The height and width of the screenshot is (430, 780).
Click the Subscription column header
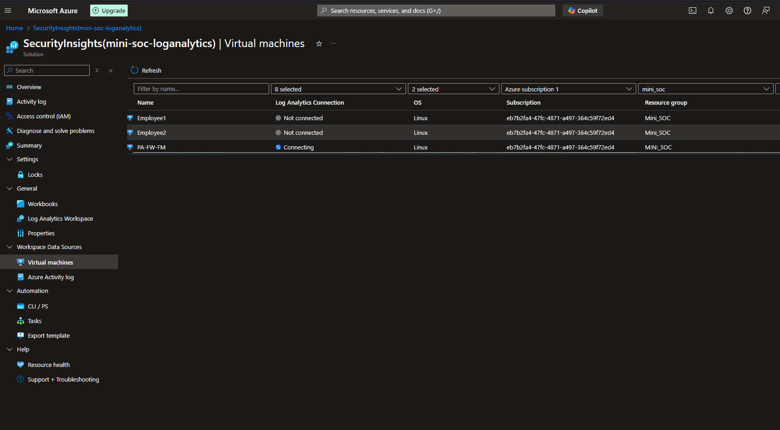click(523, 102)
